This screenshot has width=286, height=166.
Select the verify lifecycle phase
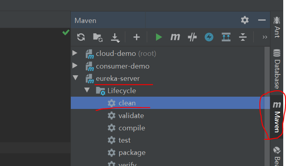pyautogui.click(x=170, y=163)
